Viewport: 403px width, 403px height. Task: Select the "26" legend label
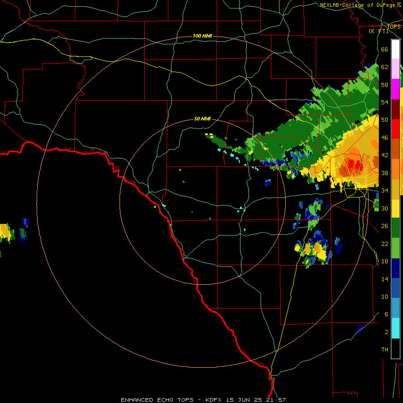coord(385,226)
